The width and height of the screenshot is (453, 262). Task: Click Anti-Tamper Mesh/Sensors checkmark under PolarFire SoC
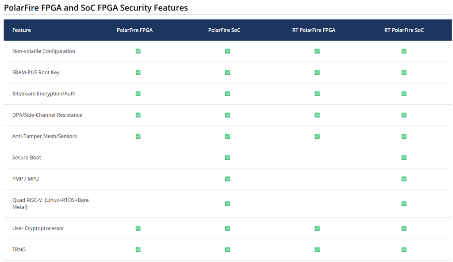click(x=228, y=136)
